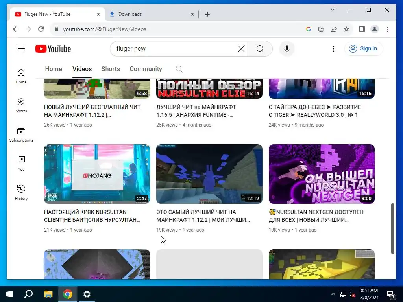The width and height of the screenshot is (403, 302).
Task: Open video titled НАСТОЯЩИЙ КРЯК NURSULTAN CLIENT
Action: click(x=92, y=216)
